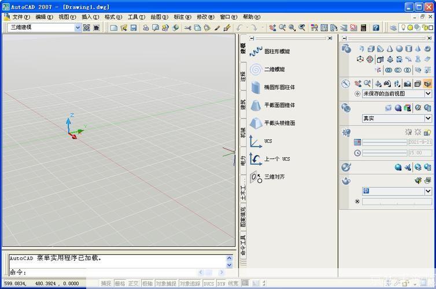Select the 三维对齐 tool
This screenshot has width=436, height=289.
click(x=267, y=177)
